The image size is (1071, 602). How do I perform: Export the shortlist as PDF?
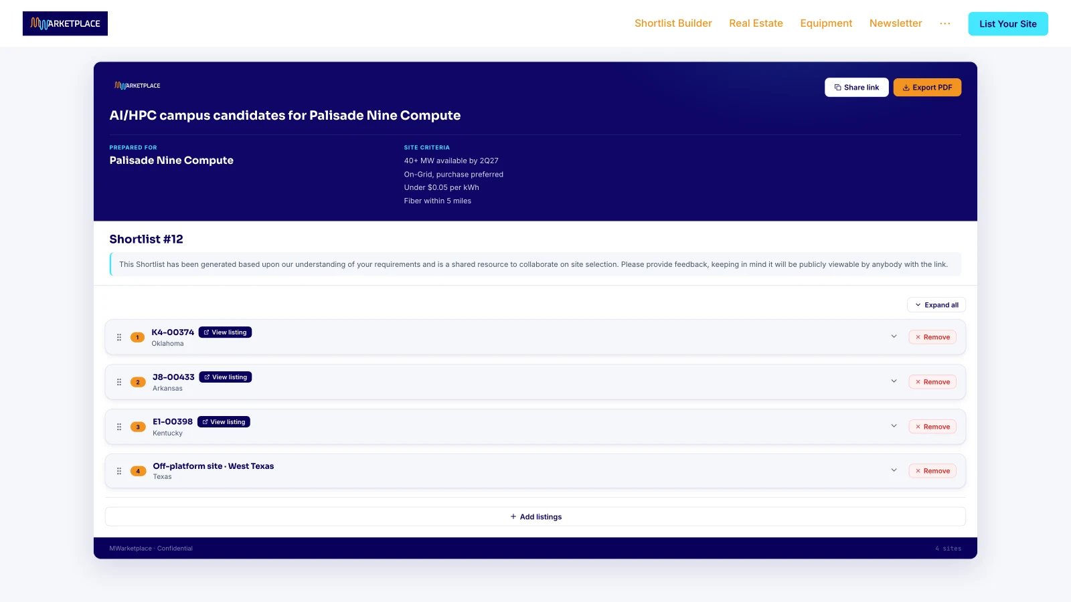tap(927, 88)
